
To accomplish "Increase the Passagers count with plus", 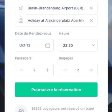I will tap(47, 70).
